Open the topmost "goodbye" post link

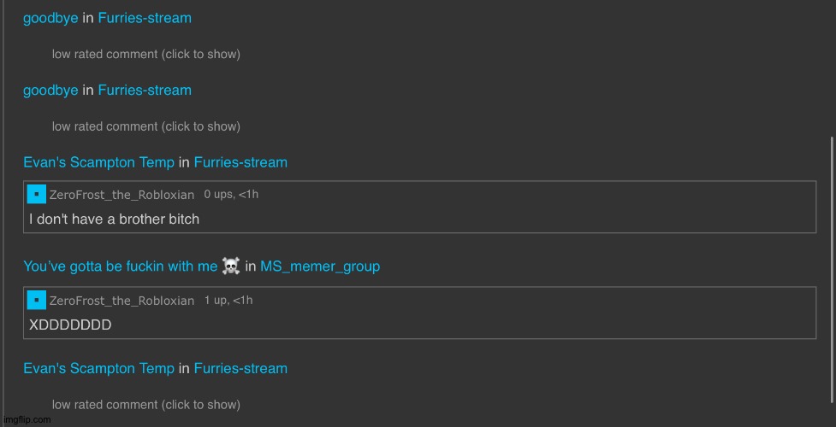click(50, 18)
